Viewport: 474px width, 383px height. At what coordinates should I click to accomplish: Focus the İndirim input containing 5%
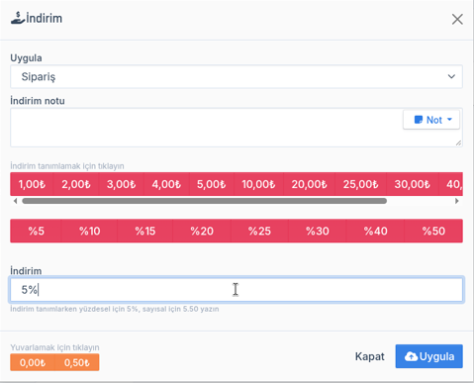pos(237,290)
